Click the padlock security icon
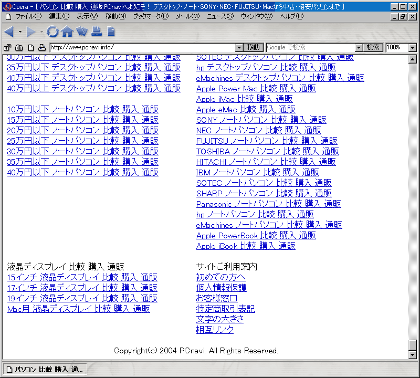Viewport: 420px width, 378px height. pos(7,48)
